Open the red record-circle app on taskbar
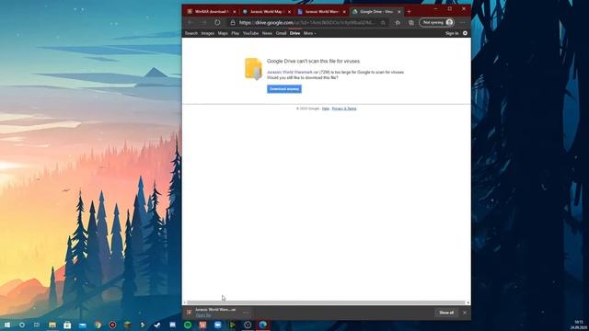This screenshot has width=589, height=331. click(x=112, y=325)
